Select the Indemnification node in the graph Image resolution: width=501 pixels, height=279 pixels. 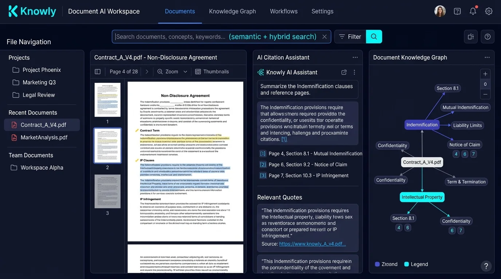pyautogui.click(x=422, y=125)
